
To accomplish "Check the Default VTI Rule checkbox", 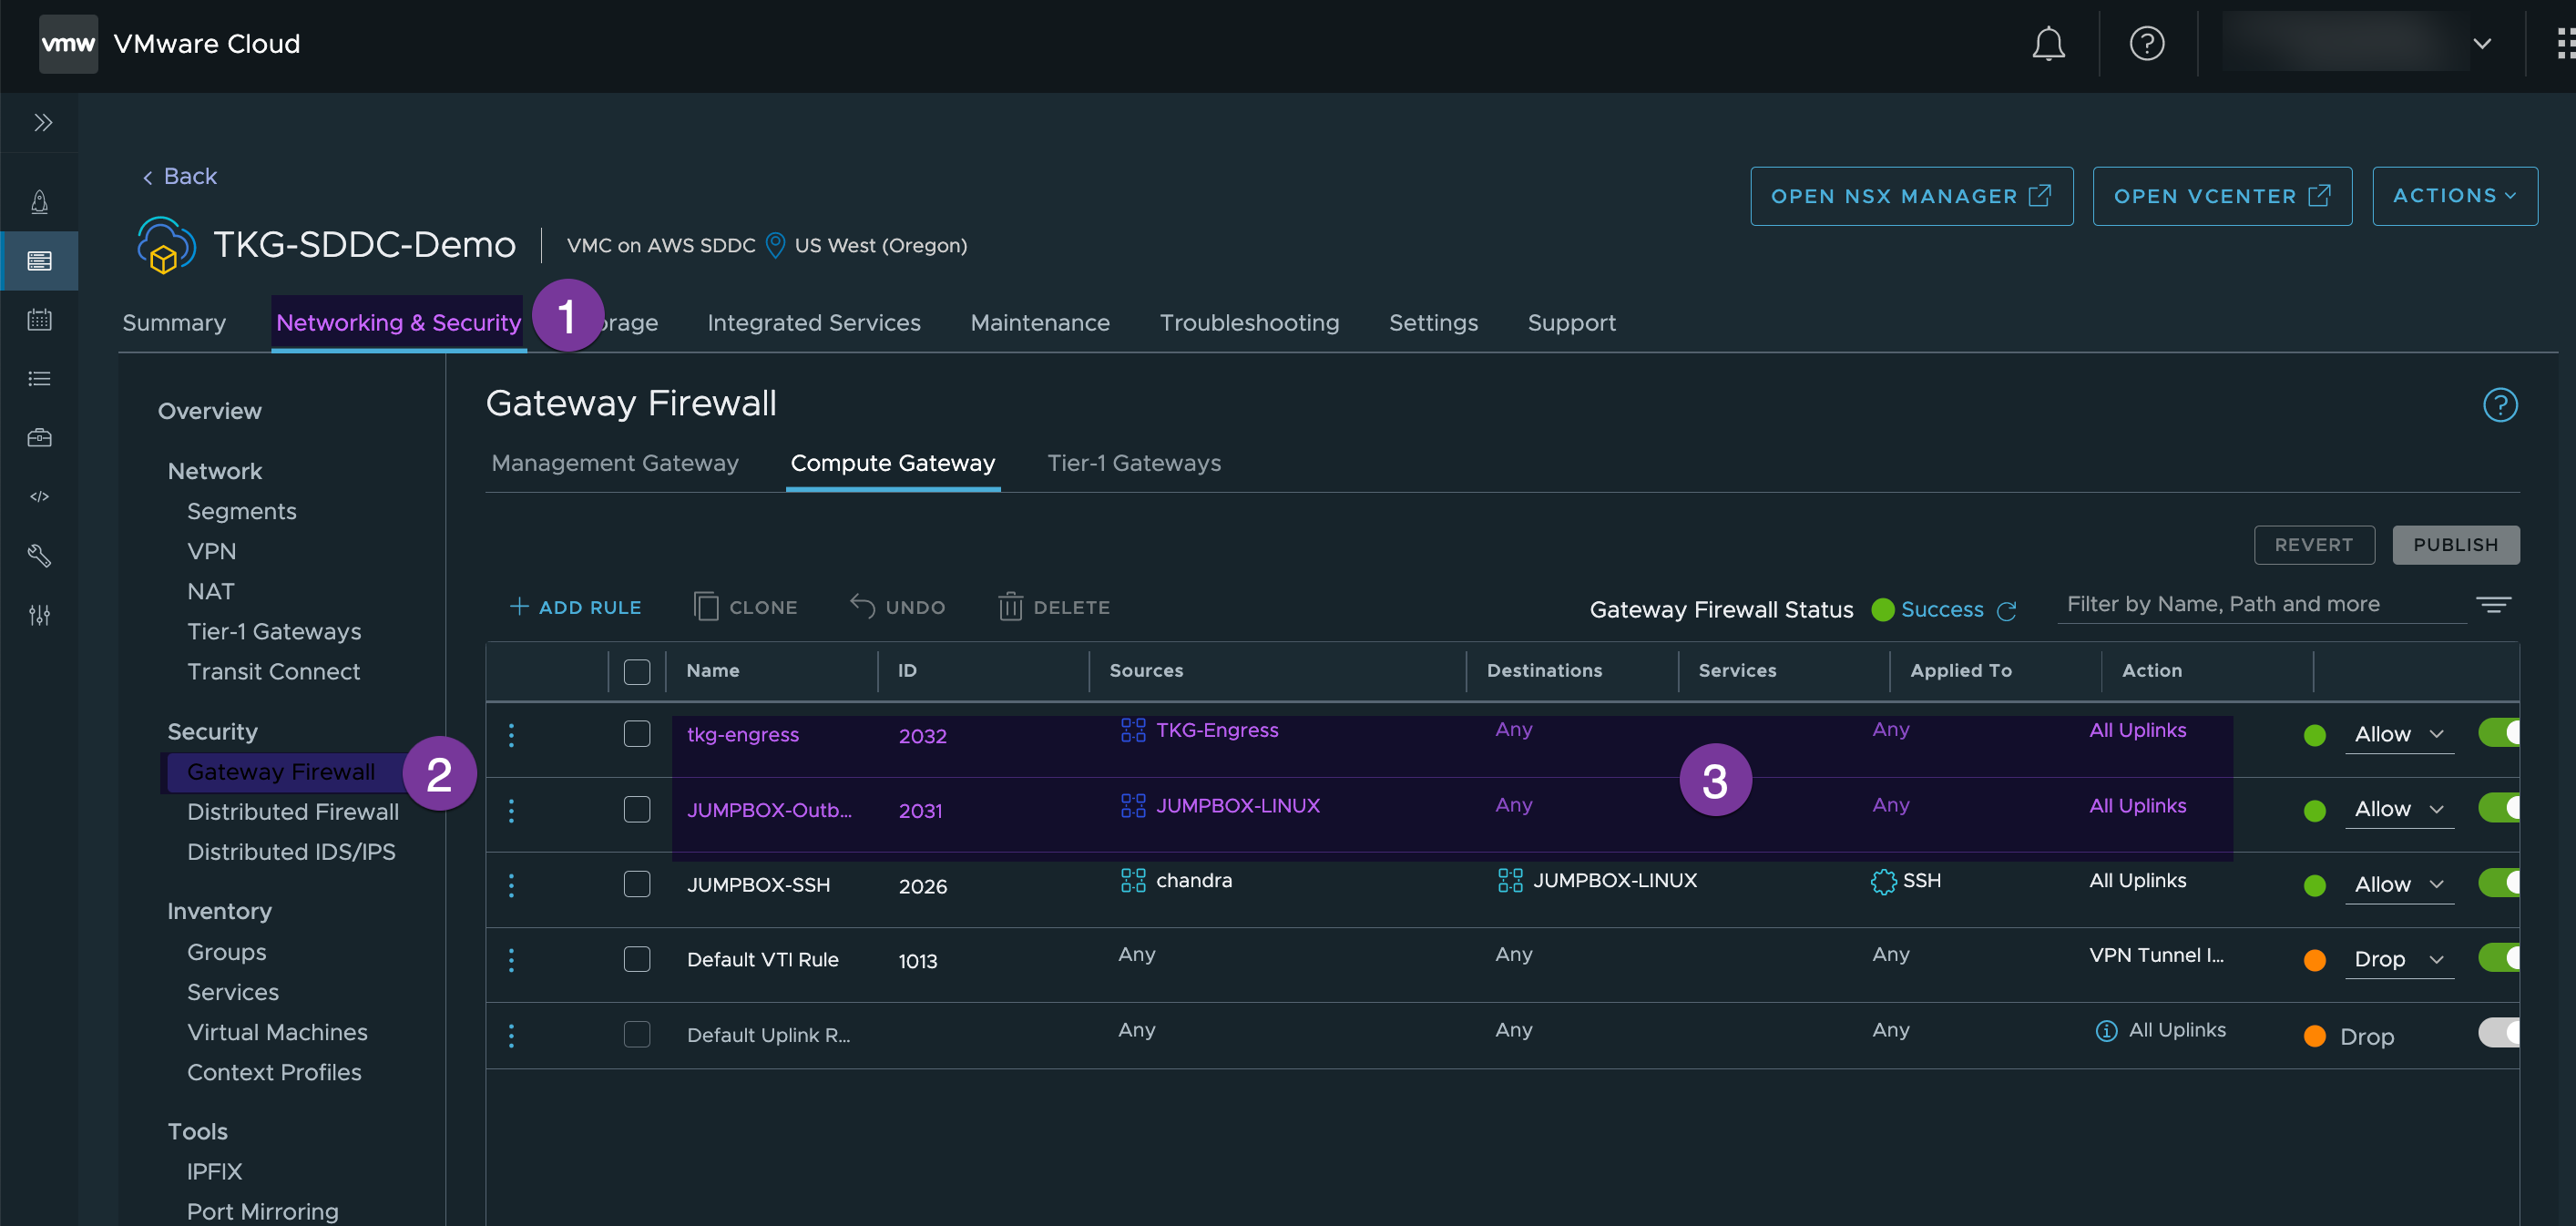I will point(637,959).
